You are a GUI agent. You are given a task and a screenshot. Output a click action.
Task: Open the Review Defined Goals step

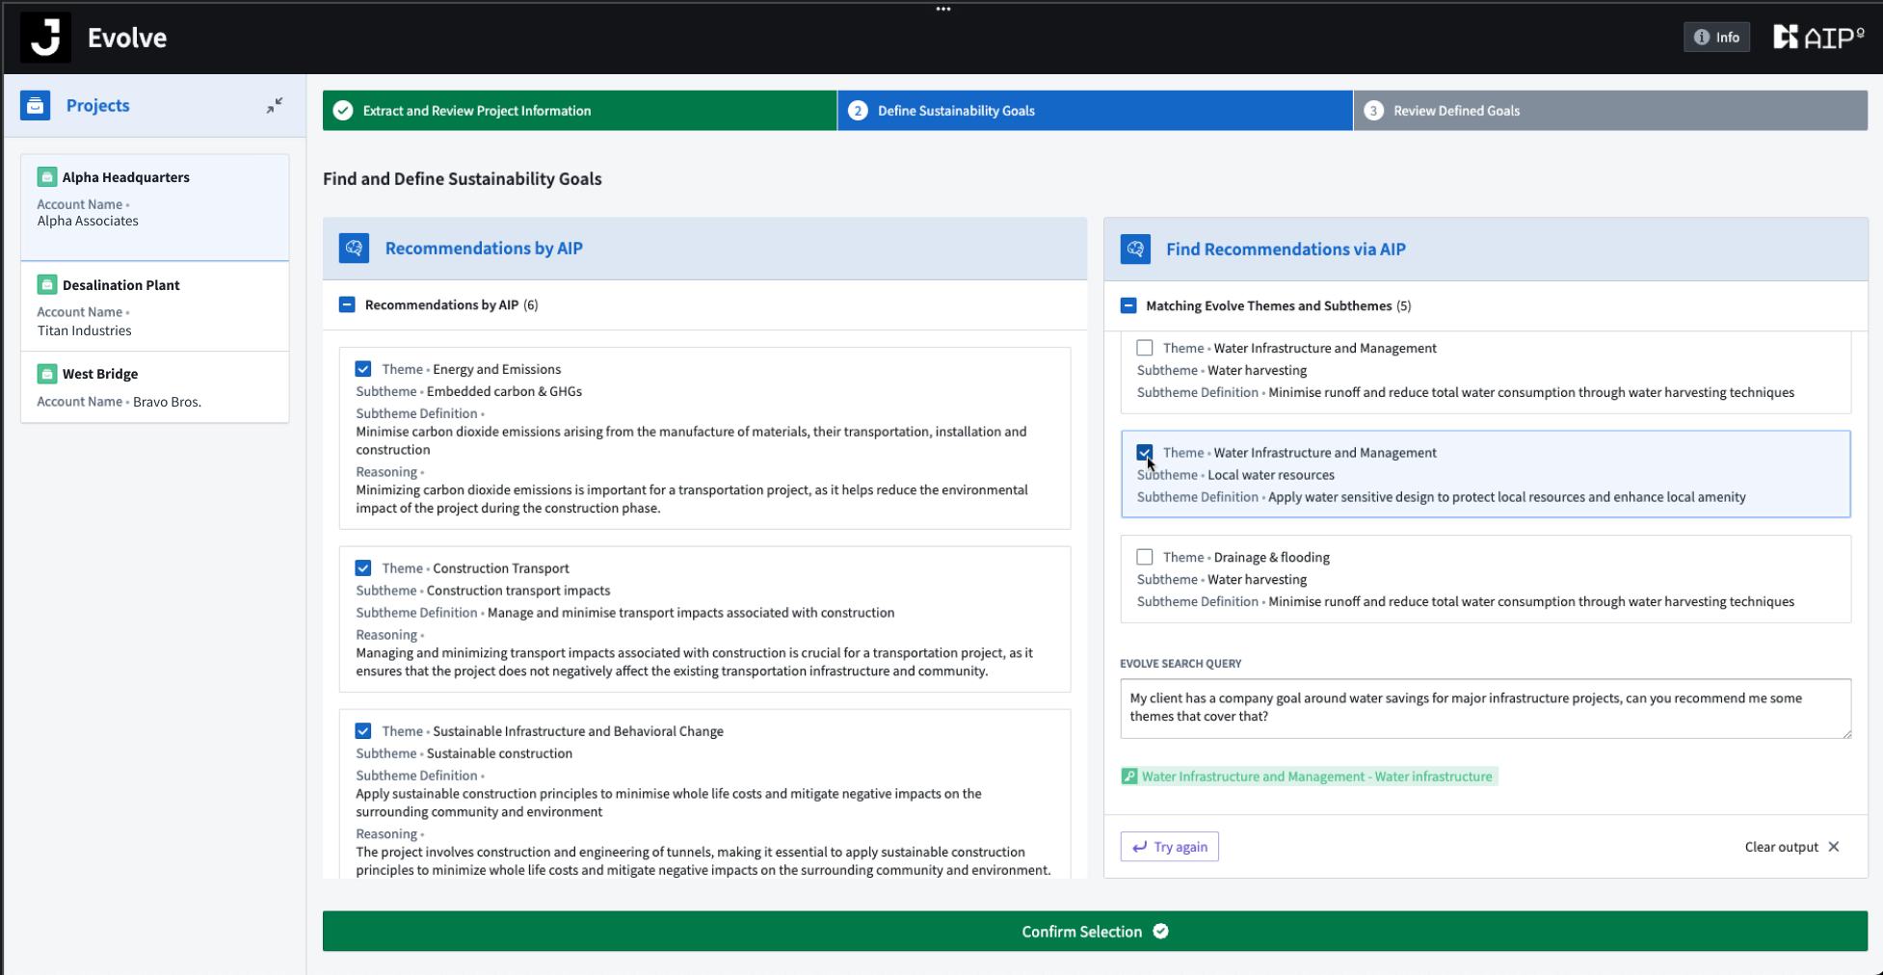[x=1610, y=111]
